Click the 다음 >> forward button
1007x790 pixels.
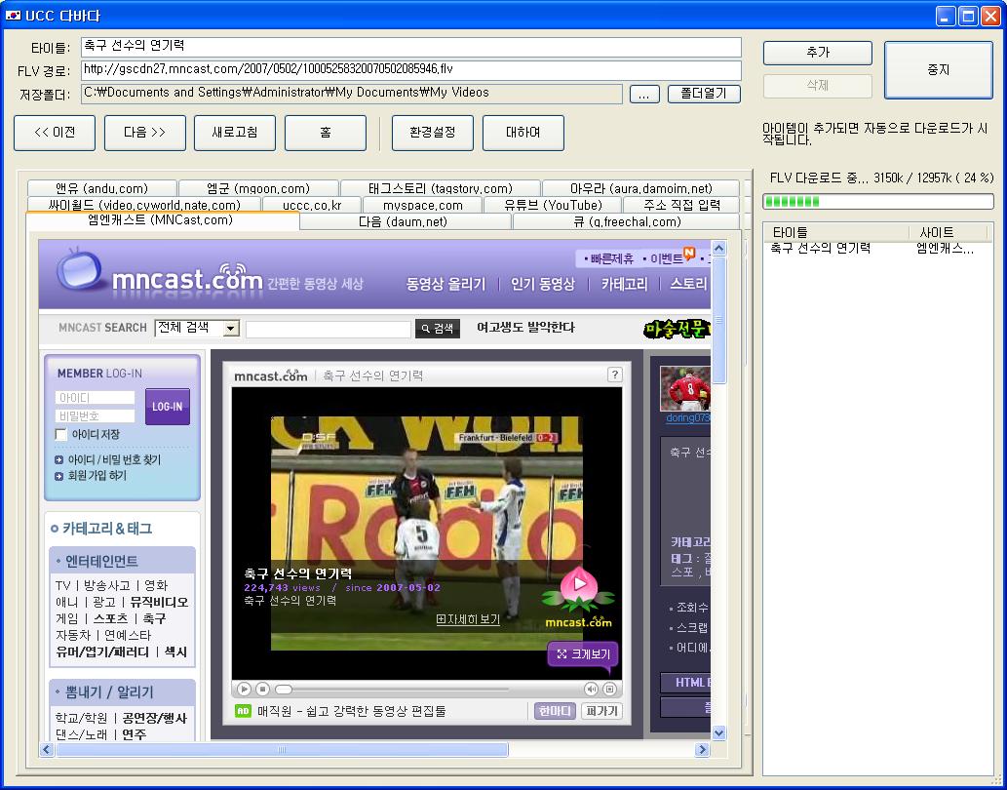[145, 133]
